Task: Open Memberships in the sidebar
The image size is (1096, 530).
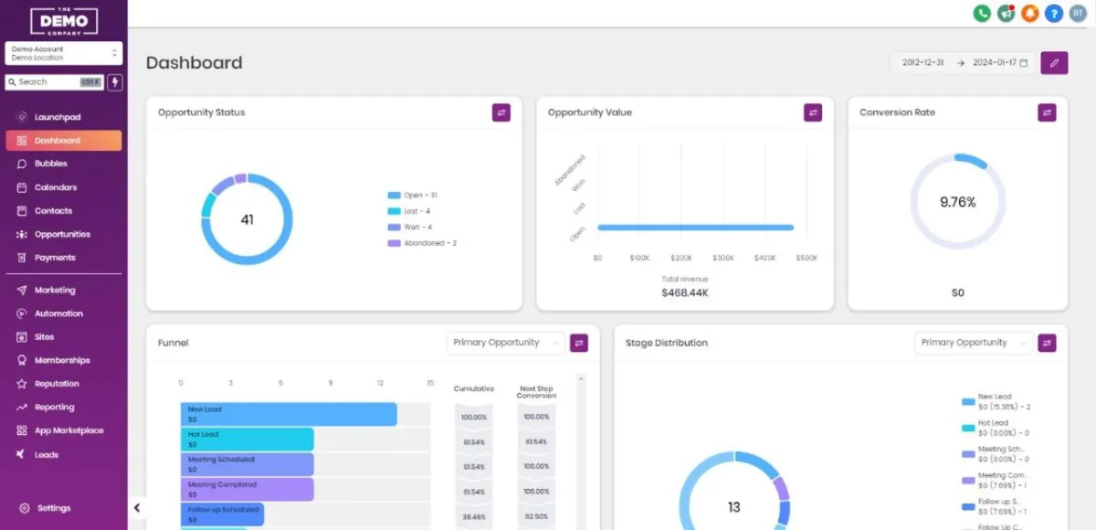Action: (64, 360)
